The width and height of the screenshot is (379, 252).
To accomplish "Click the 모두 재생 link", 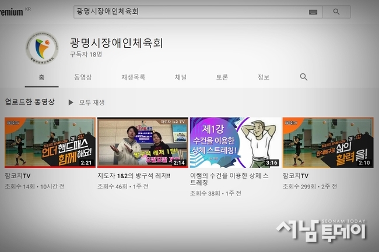I will coord(92,102).
